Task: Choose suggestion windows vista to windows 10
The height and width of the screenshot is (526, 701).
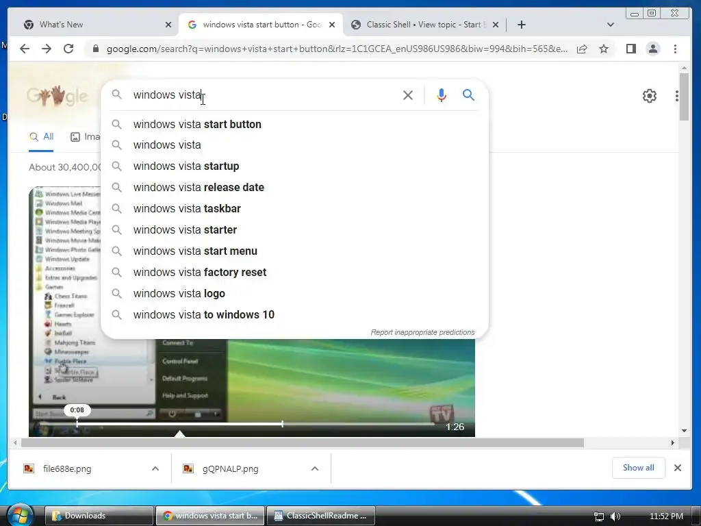Action: 294,315
